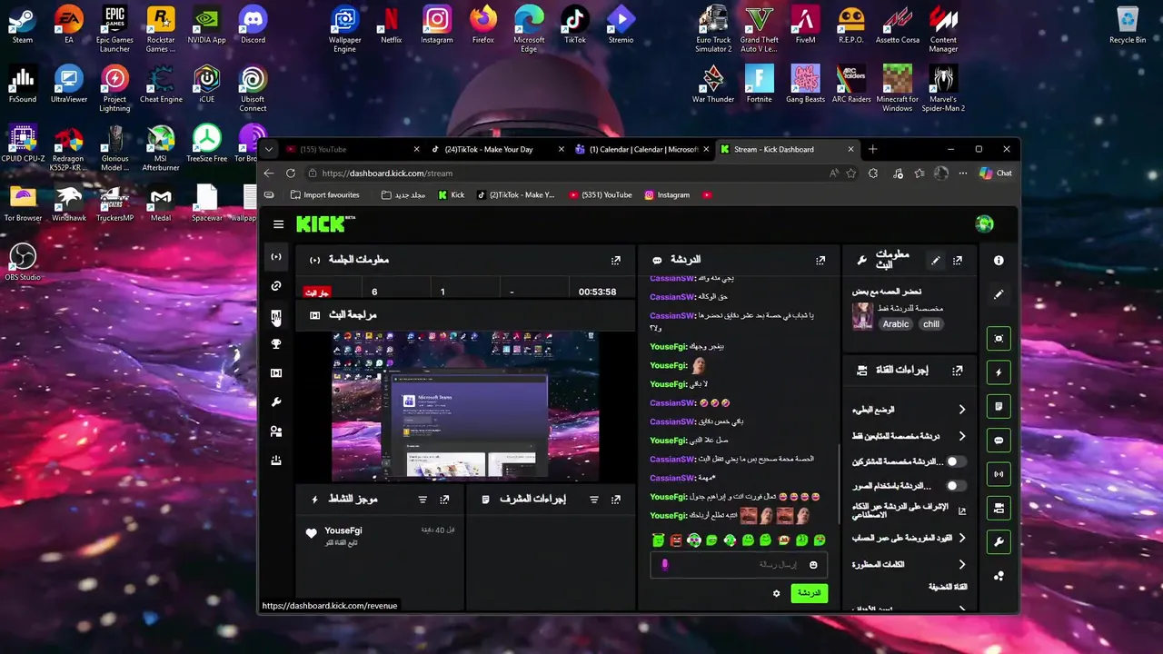Open filter for activity feed panel
Image resolution: width=1163 pixels, height=654 pixels.
pos(422,500)
